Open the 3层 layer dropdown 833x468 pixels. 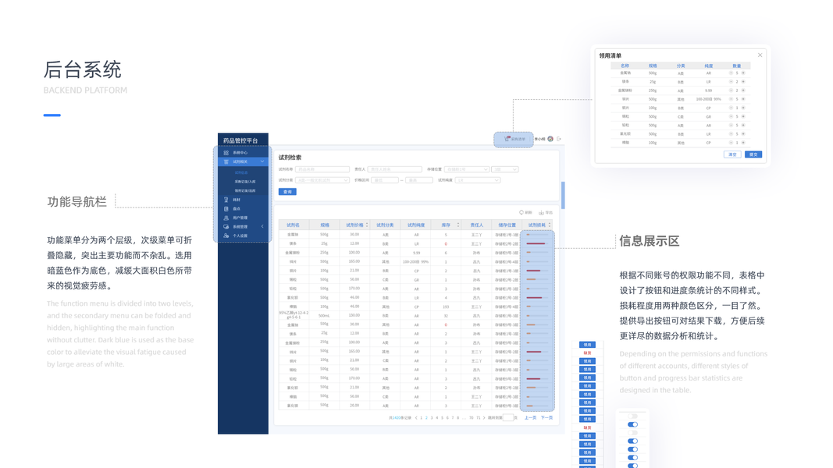tap(504, 169)
